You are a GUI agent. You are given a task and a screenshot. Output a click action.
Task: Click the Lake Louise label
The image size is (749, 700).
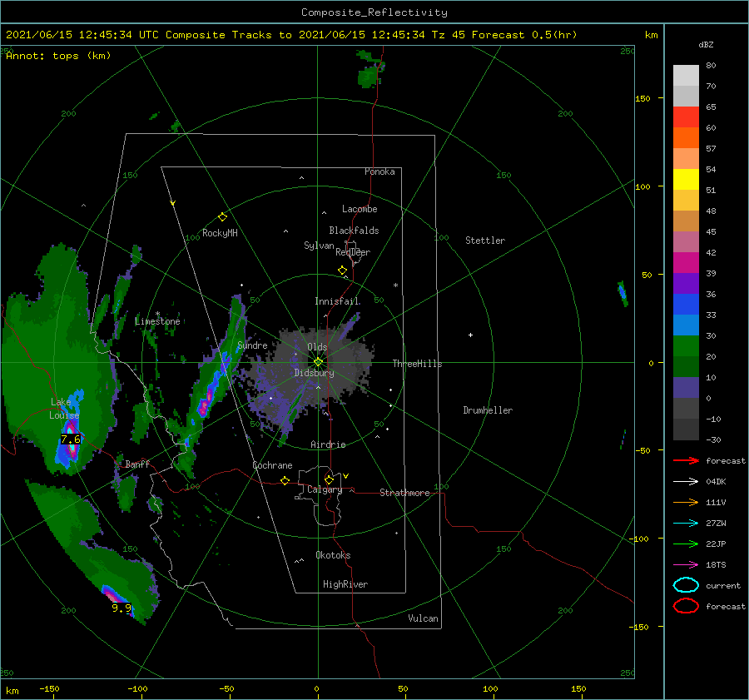point(64,409)
